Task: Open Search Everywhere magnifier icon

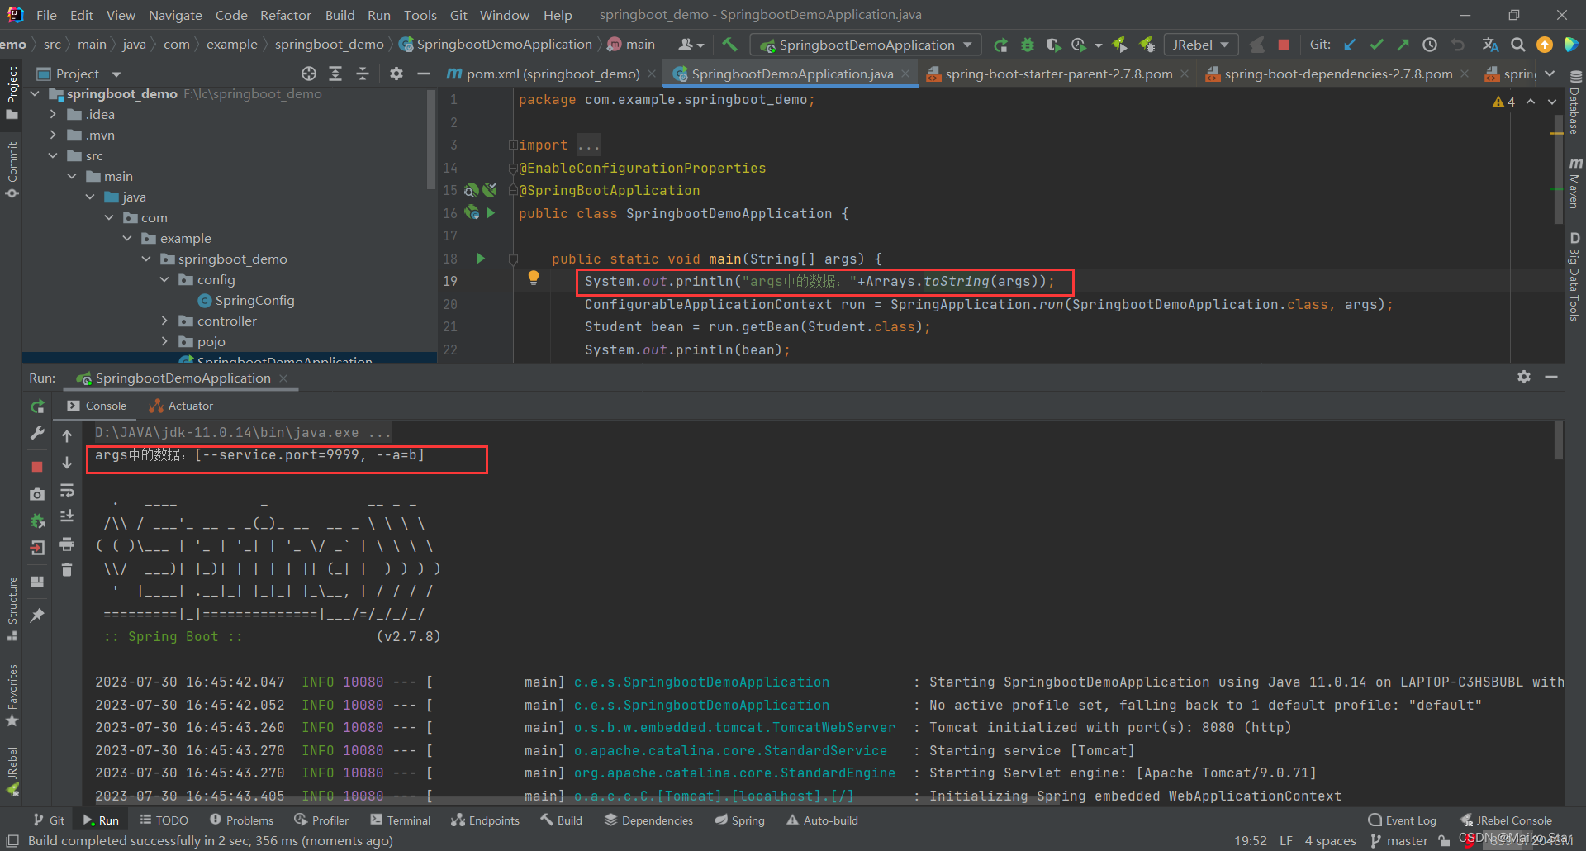Action: click(x=1517, y=45)
